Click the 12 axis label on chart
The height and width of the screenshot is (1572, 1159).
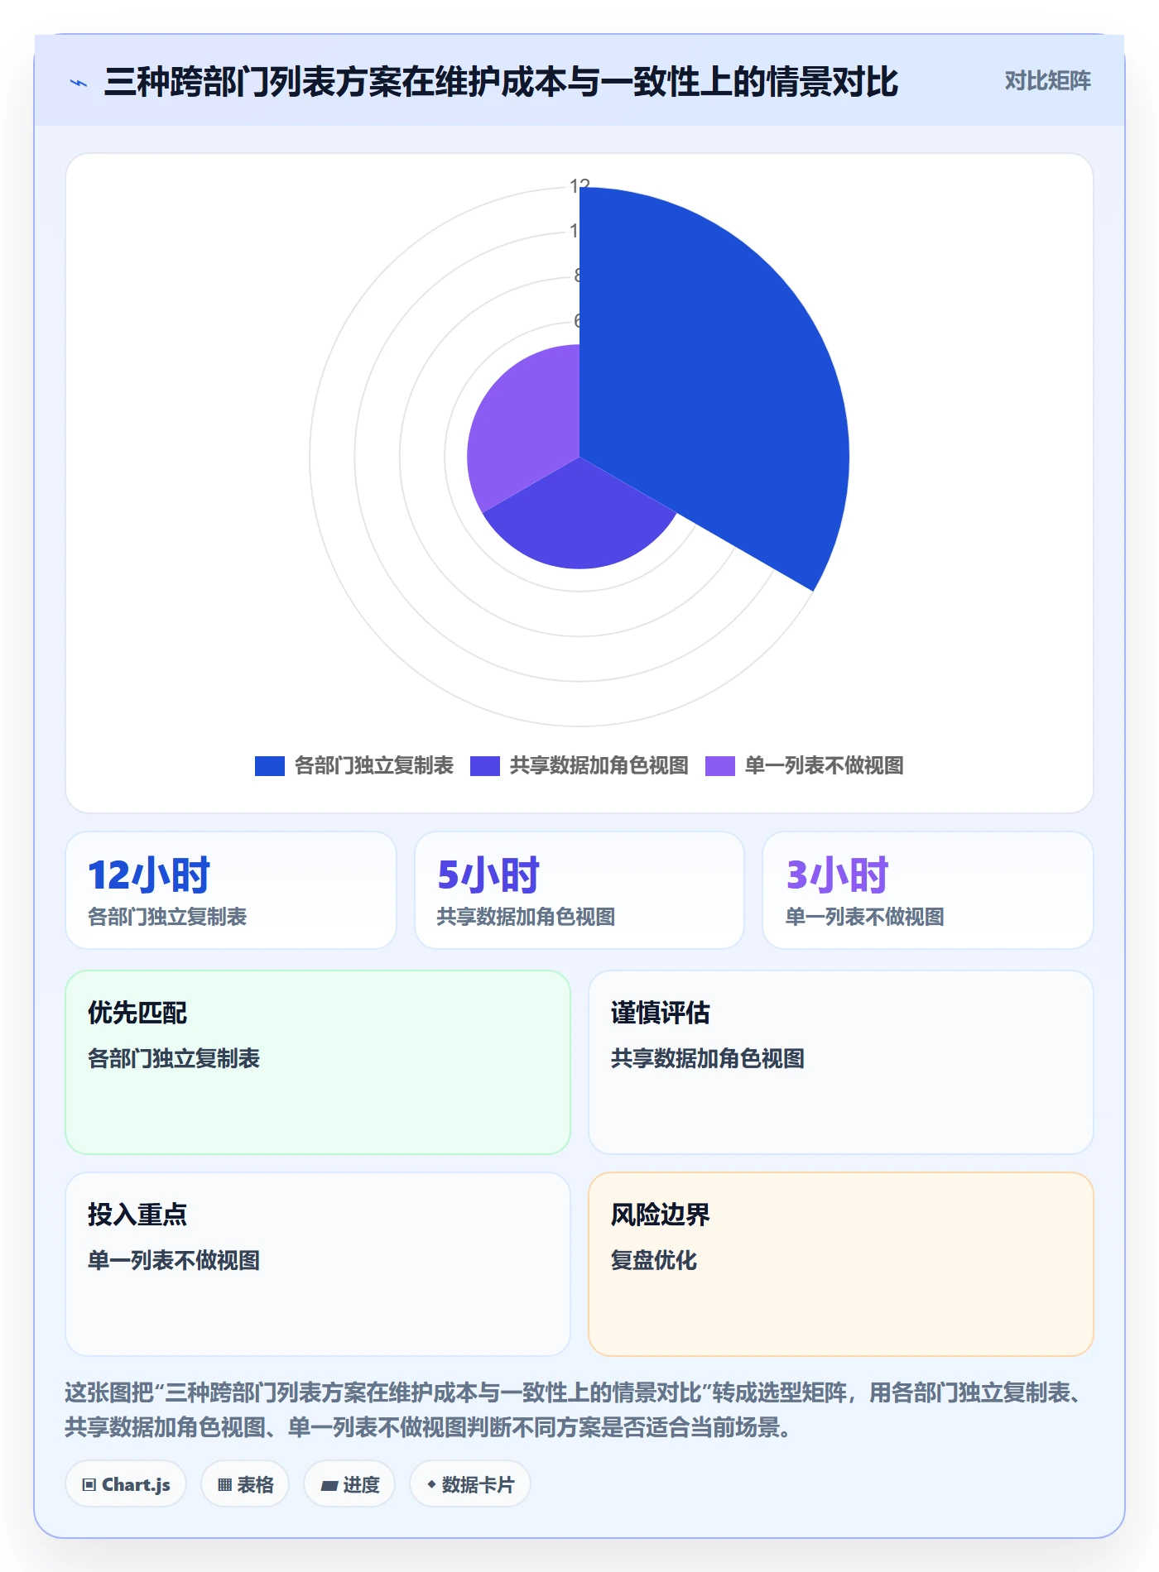(579, 186)
